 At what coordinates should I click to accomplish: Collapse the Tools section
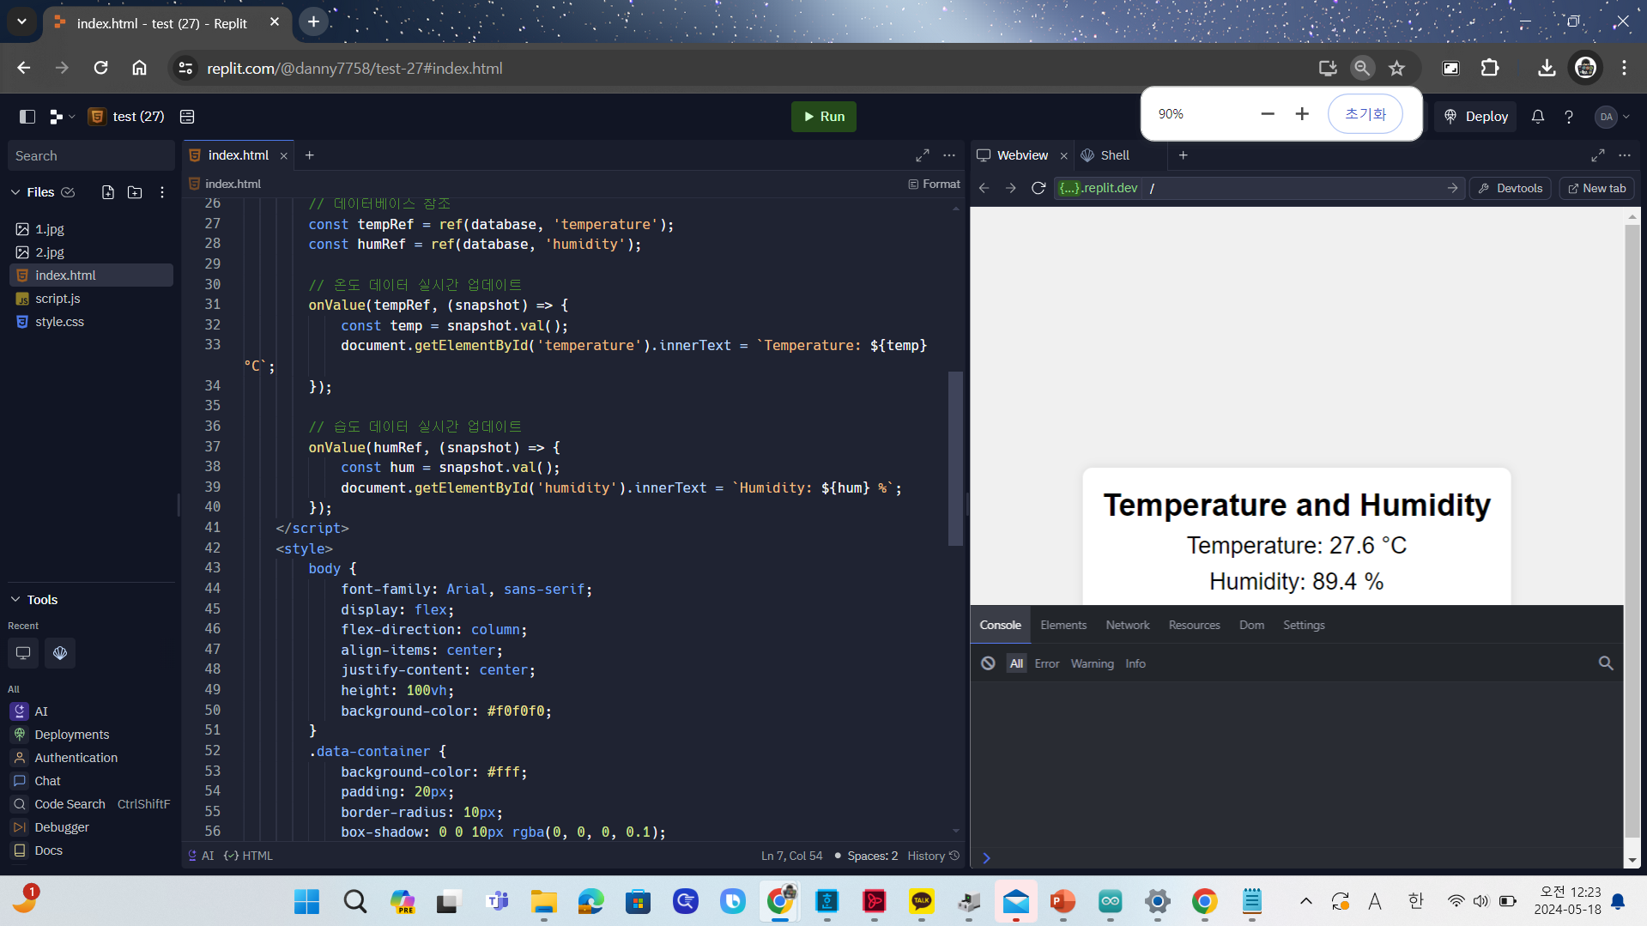[x=15, y=600]
